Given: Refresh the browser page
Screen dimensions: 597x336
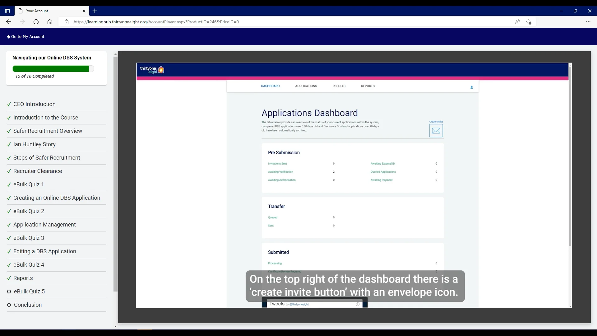Looking at the screenshot, I should click(x=36, y=22).
